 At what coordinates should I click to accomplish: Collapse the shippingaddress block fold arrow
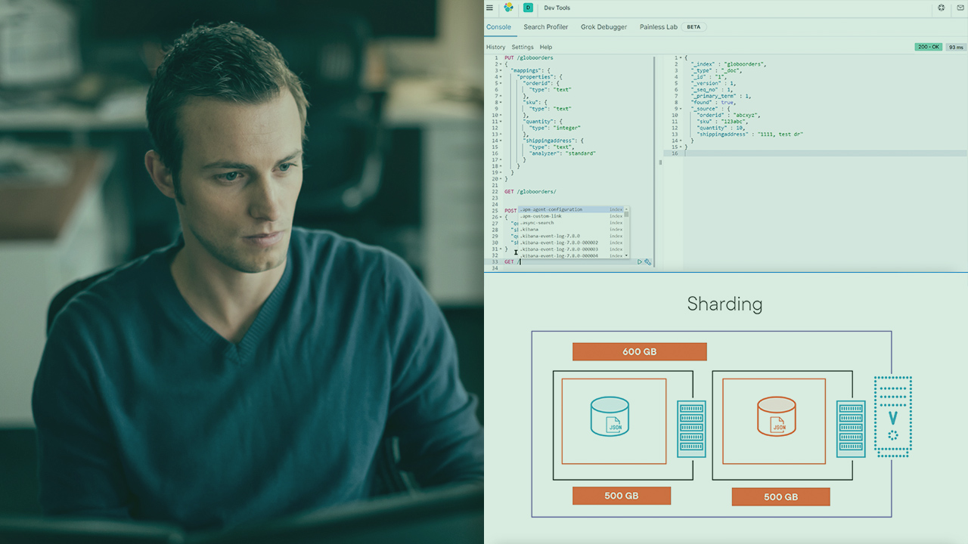[500, 141]
